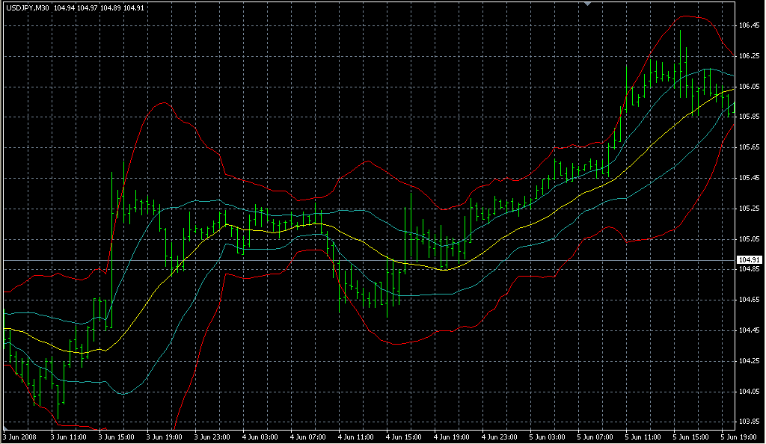Image resolution: width=766 pixels, height=444 pixels.
Task: Click the 103.85 price scale label
Action: point(748,422)
